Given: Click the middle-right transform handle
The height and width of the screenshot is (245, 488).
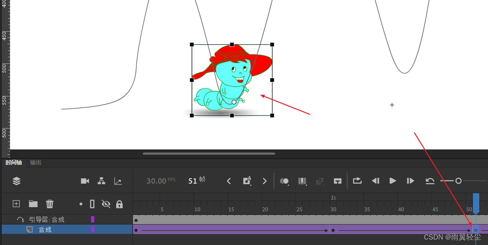Looking at the screenshot, I should pos(272,80).
